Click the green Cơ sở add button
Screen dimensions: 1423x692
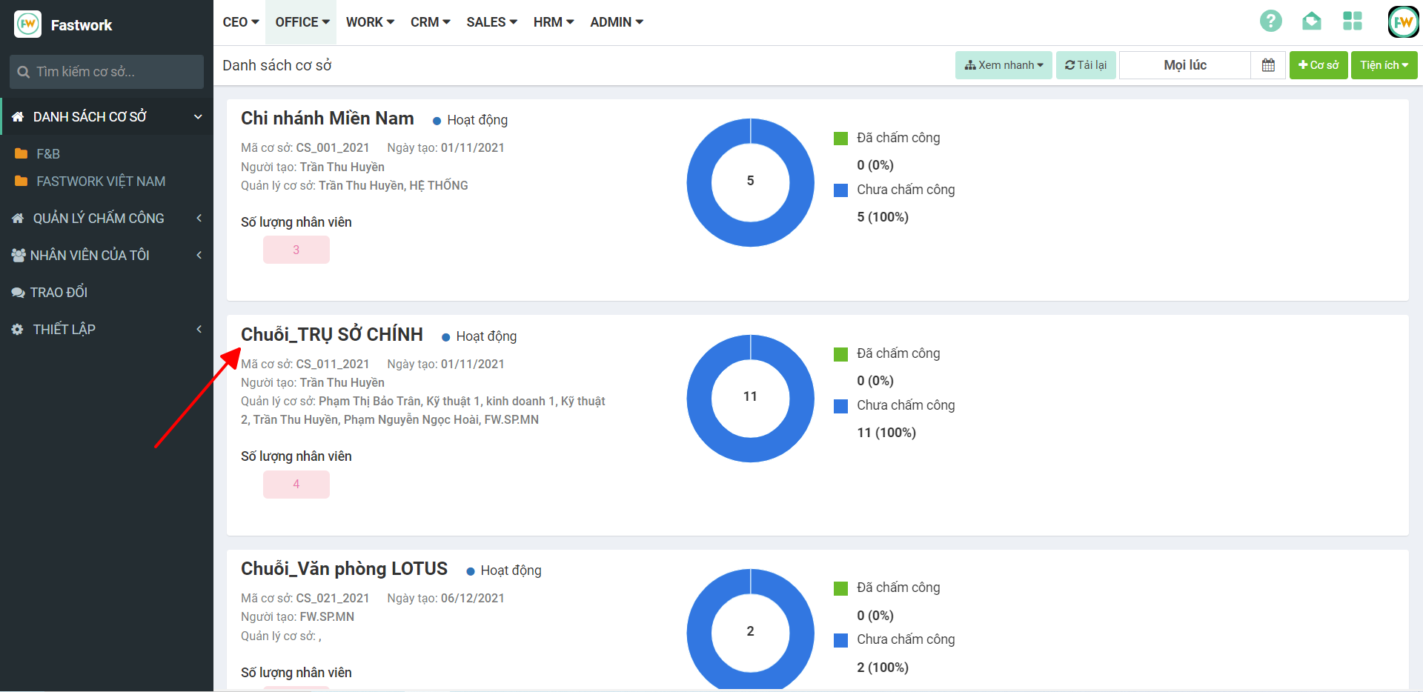point(1318,65)
